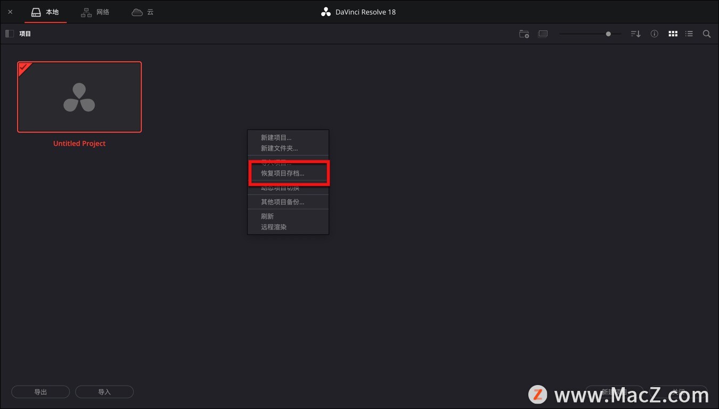Select 恢复项目存档... menu entry

click(x=288, y=174)
